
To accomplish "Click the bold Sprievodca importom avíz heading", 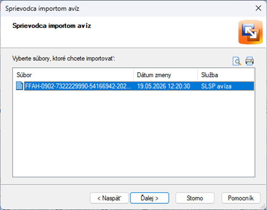I will (x=52, y=26).
